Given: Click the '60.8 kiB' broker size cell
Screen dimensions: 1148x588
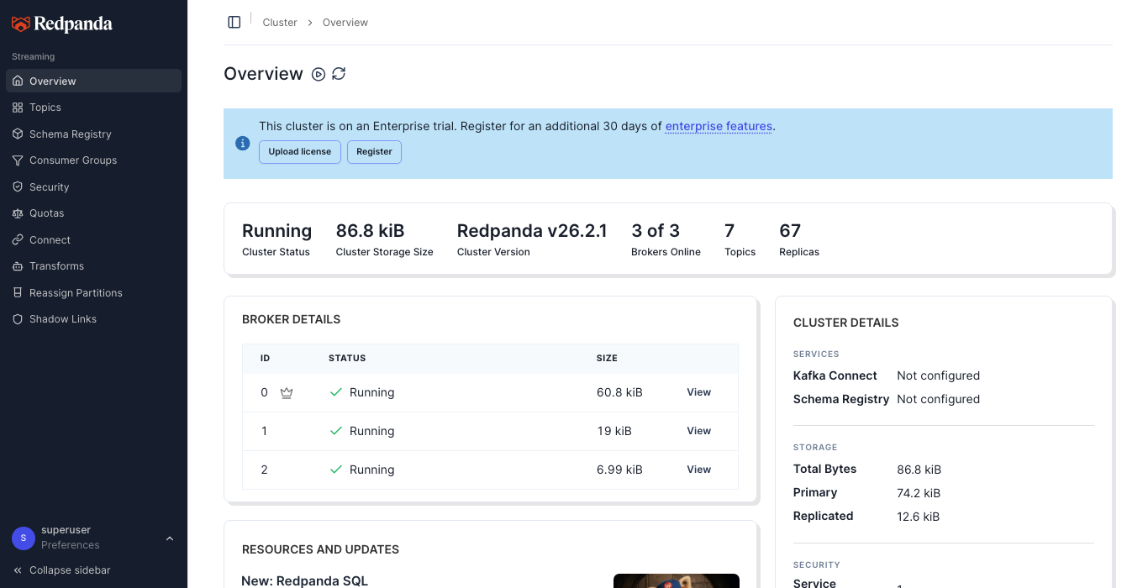Looking at the screenshot, I should tap(619, 392).
